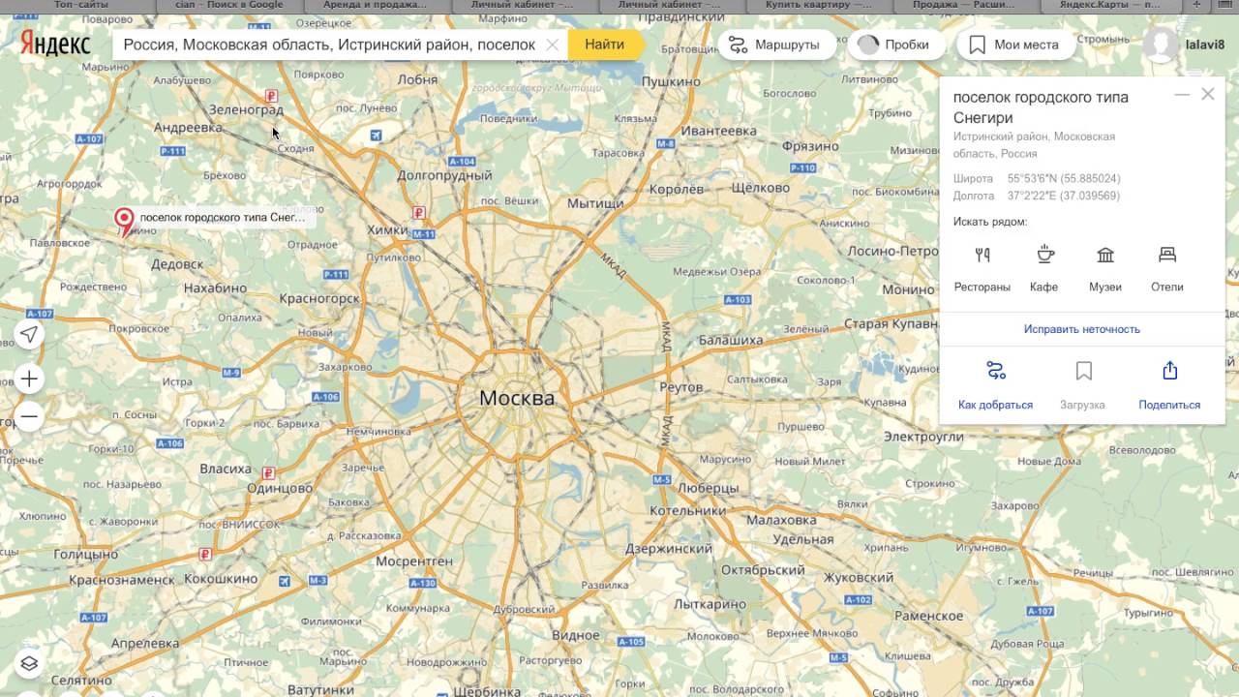Click parking icon near Голицыно
1239x697 pixels.
pos(204,554)
